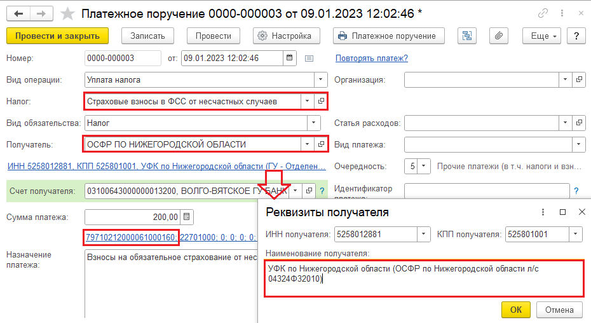
Task: Click the Очередность value 5
Action: (411, 166)
